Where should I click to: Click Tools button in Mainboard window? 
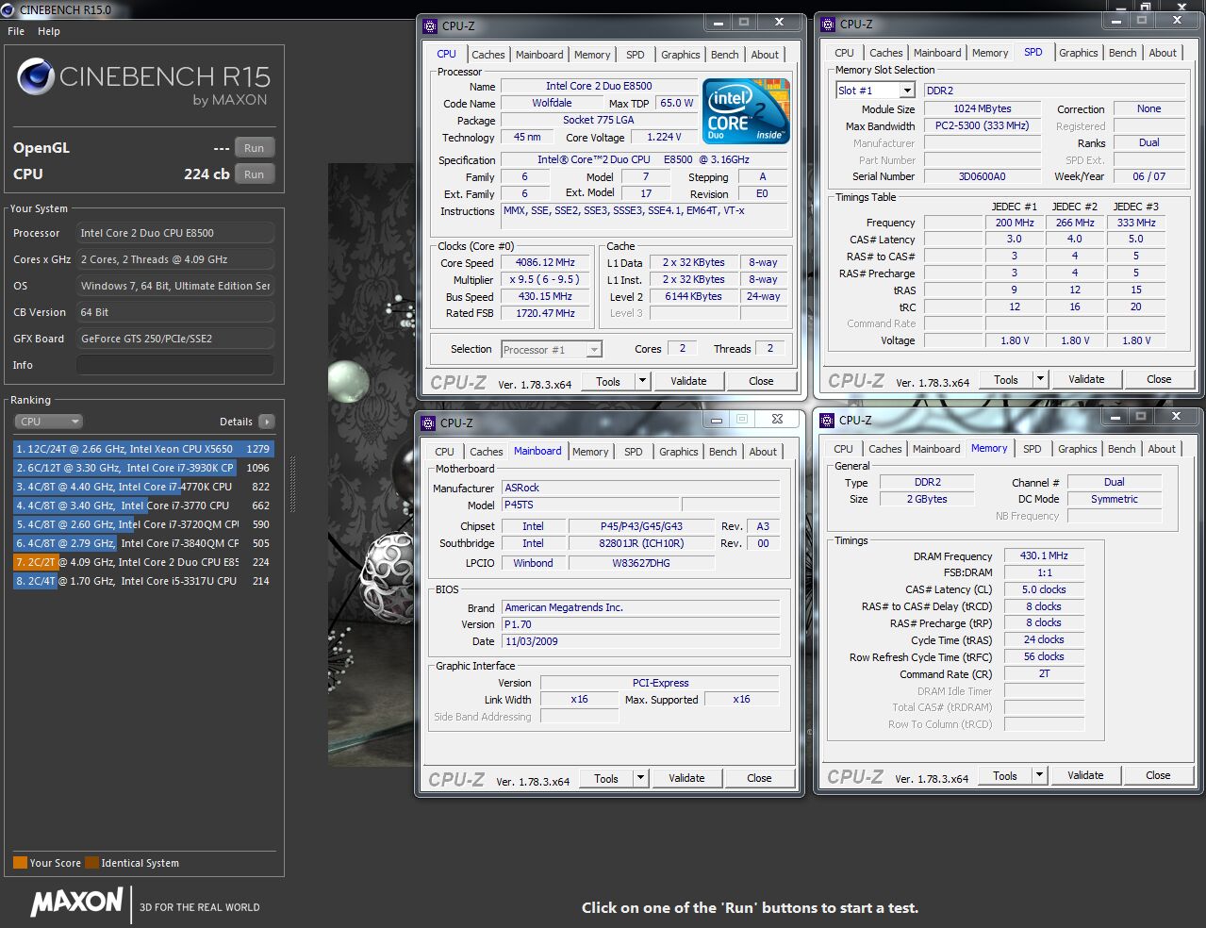tap(606, 778)
